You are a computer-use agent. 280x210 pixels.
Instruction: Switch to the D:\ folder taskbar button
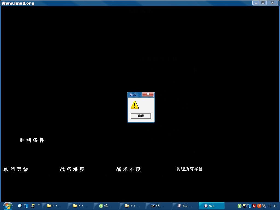tap(55, 206)
